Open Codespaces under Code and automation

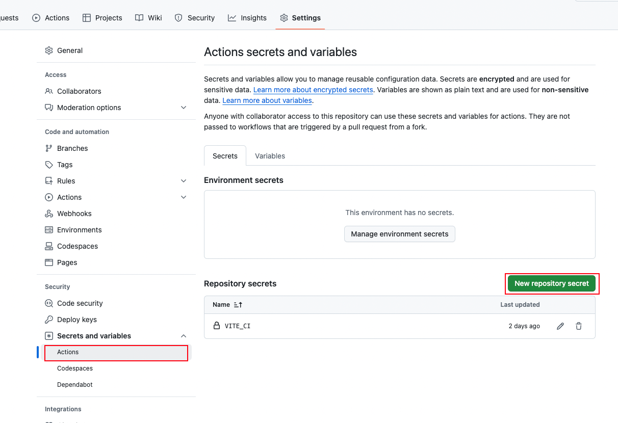click(x=77, y=246)
